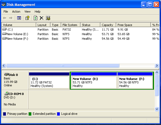
Task: Click the Extended partition legend color swatch
Action: 30,114
